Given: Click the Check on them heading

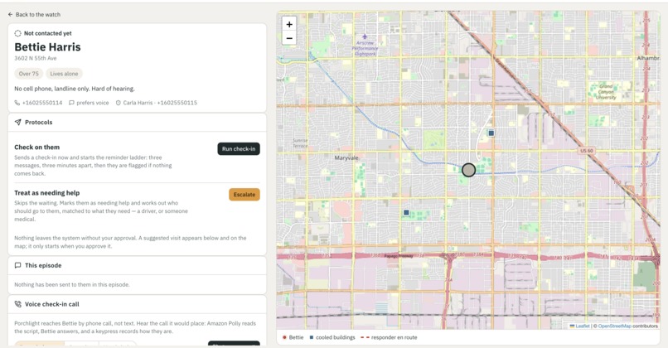Looking at the screenshot, I should point(37,147).
